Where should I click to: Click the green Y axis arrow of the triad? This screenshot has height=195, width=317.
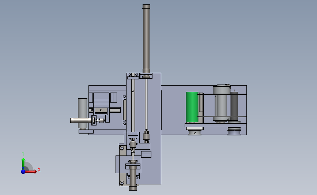pos(23,164)
